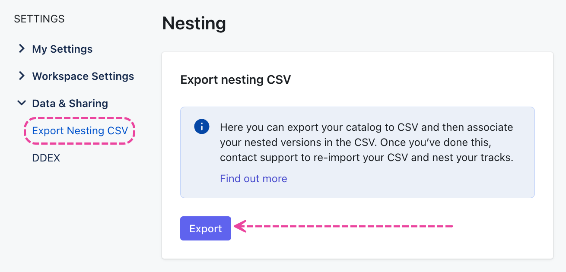Open the Export Nesting CSV sidebar item
This screenshot has width=566, height=272.
pyautogui.click(x=80, y=130)
